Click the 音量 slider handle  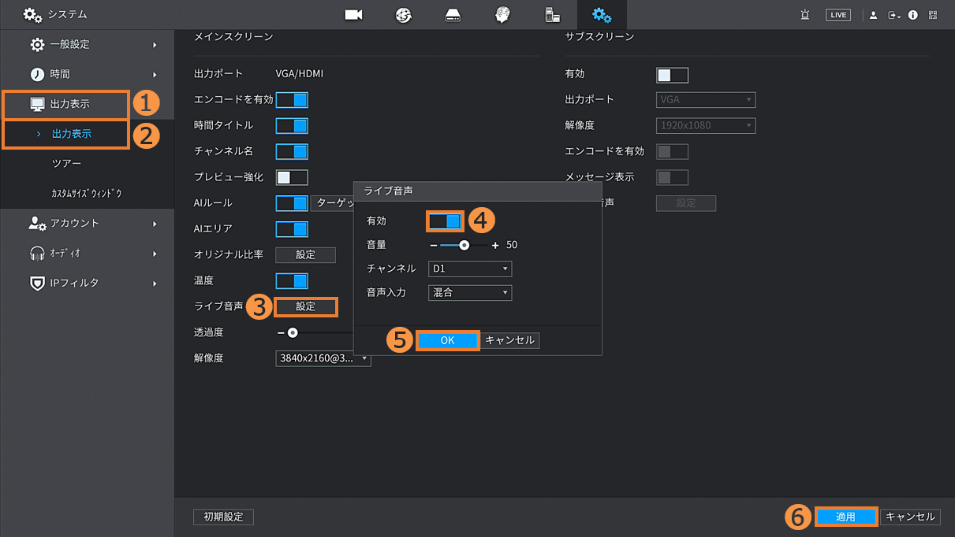pyautogui.click(x=464, y=245)
